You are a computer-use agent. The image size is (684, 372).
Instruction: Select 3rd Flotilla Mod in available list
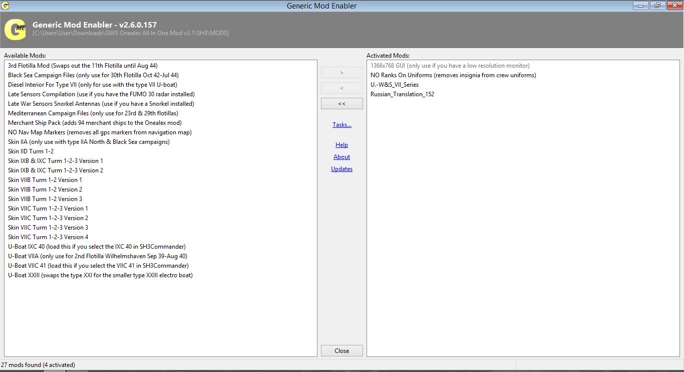[83, 66]
